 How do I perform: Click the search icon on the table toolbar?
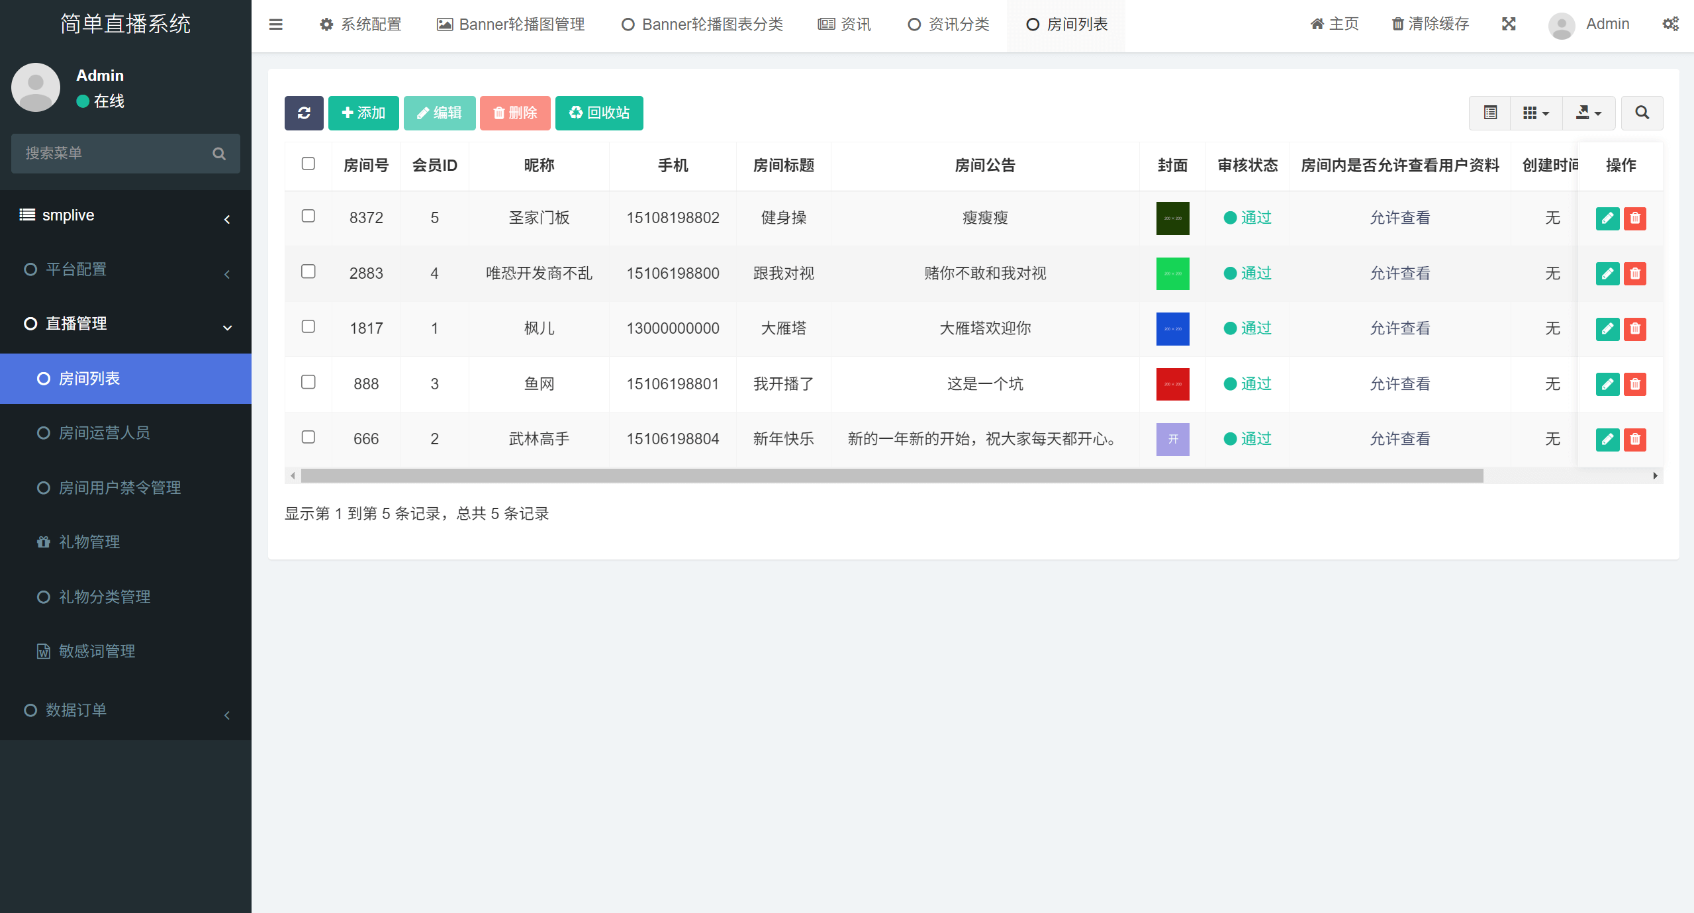click(x=1642, y=113)
